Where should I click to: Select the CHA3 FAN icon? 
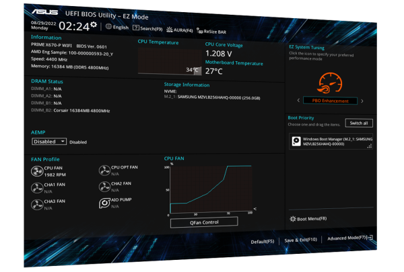37,204
